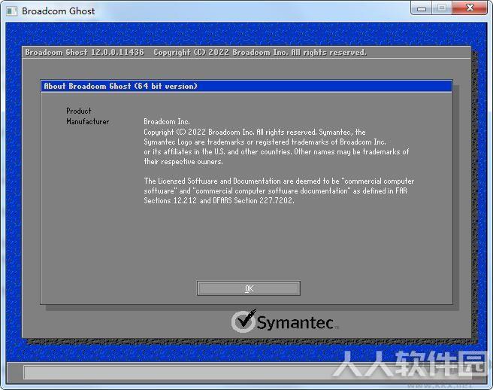Image resolution: width=493 pixels, height=390 pixels.
Task: Click the 'Product' label
Action: click(79, 111)
